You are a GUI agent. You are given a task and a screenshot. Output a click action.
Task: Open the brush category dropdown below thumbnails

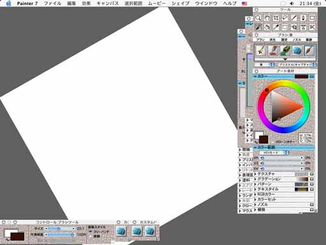coord(264,64)
